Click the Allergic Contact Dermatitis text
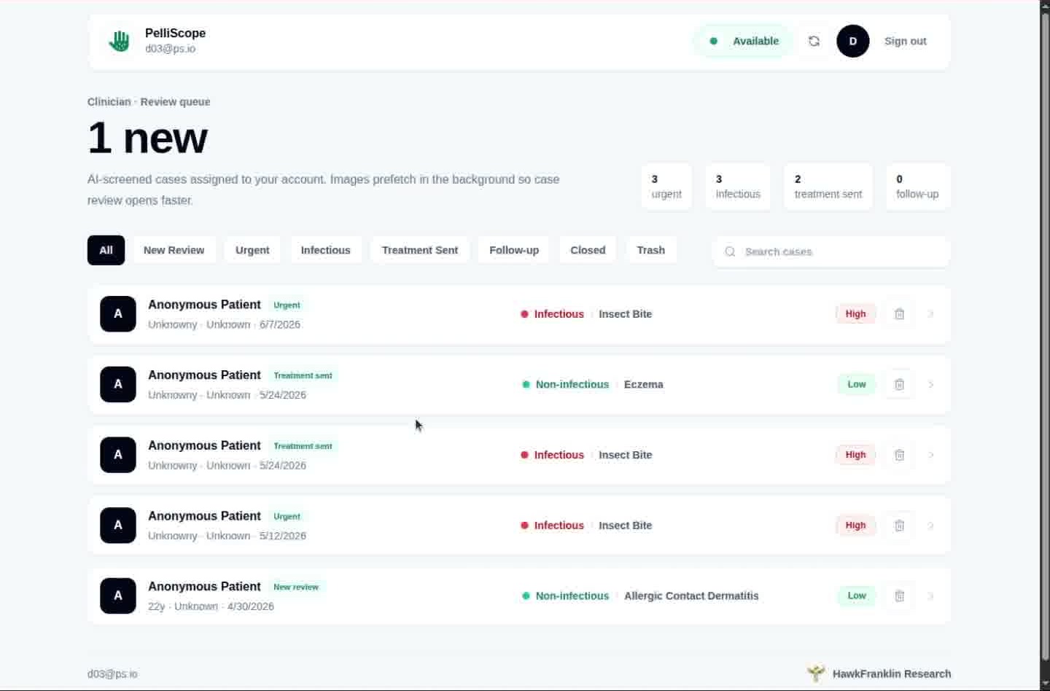Screen dimensions: 1050x691 tap(691, 596)
